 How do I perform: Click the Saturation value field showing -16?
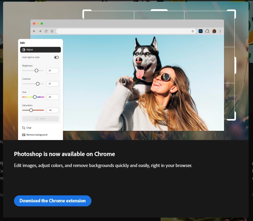tap(53, 110)
